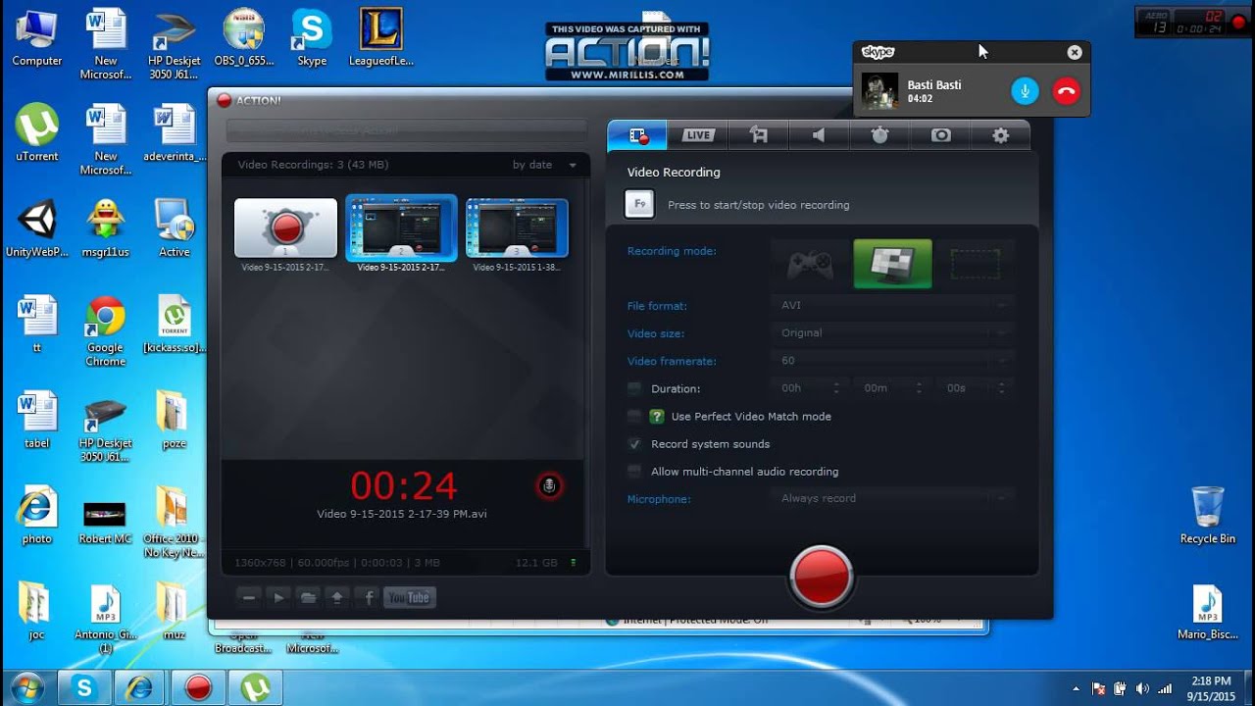Screen dimensions: 1255x706
Task: Open the League of Legends desktop shortcut
Action: tap(380, 39)
